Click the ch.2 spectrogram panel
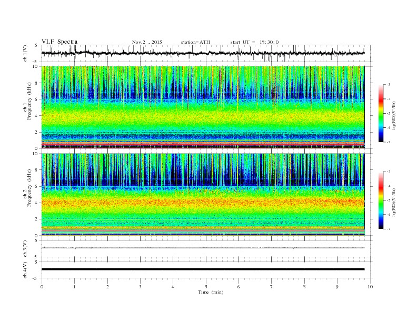Image resolution: width=417 pixels, height=322 pixels. (203, 195)
